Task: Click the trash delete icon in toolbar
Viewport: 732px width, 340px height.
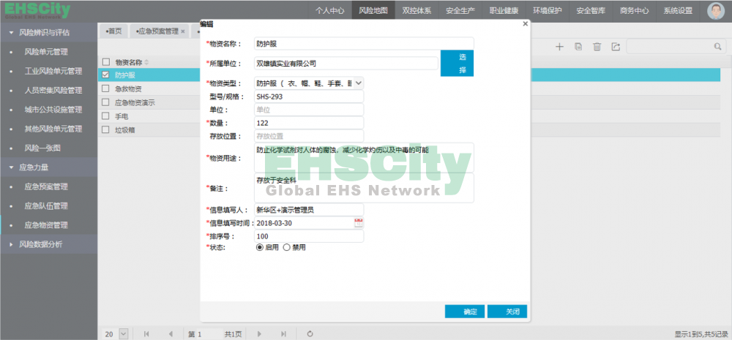Action: coord(597,47)
